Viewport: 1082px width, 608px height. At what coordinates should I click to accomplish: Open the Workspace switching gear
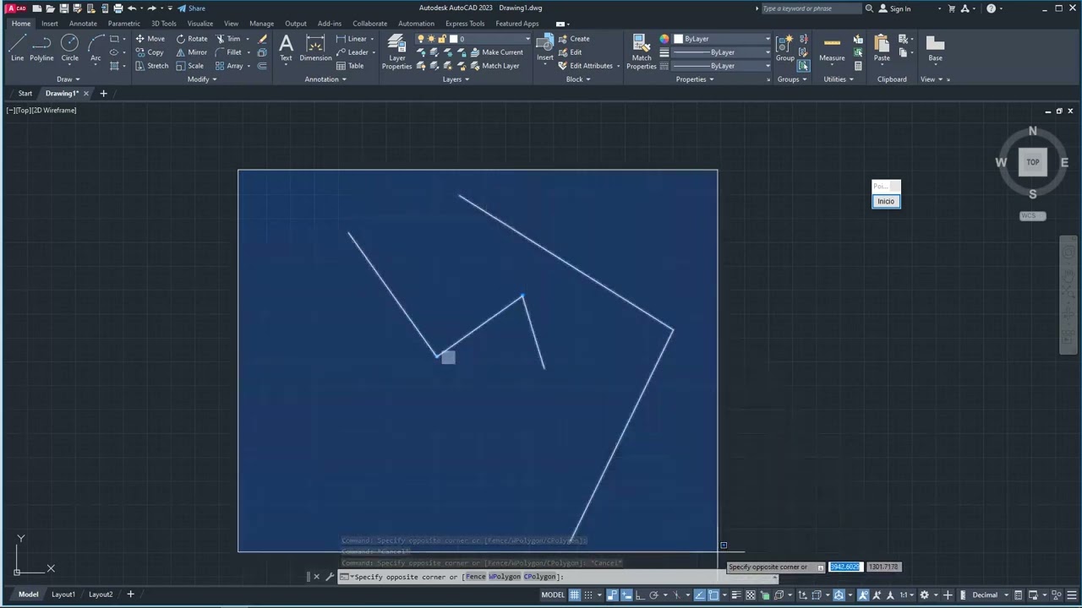(924, 595)
